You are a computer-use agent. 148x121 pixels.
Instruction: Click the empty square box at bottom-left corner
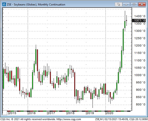[5, 113]
